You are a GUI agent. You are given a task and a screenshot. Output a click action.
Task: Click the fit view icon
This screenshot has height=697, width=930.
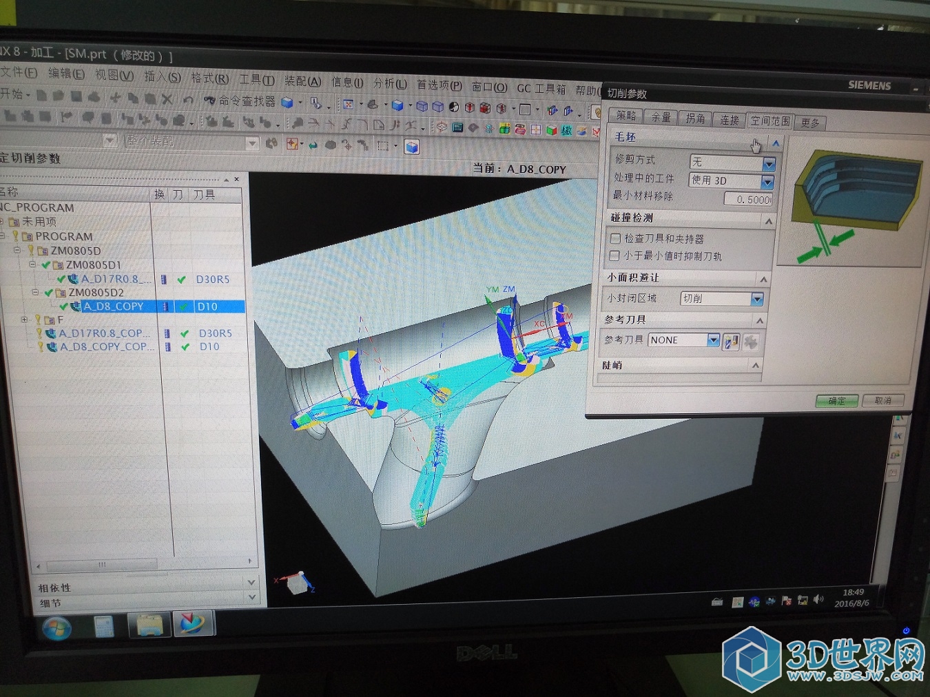[349, 105]
